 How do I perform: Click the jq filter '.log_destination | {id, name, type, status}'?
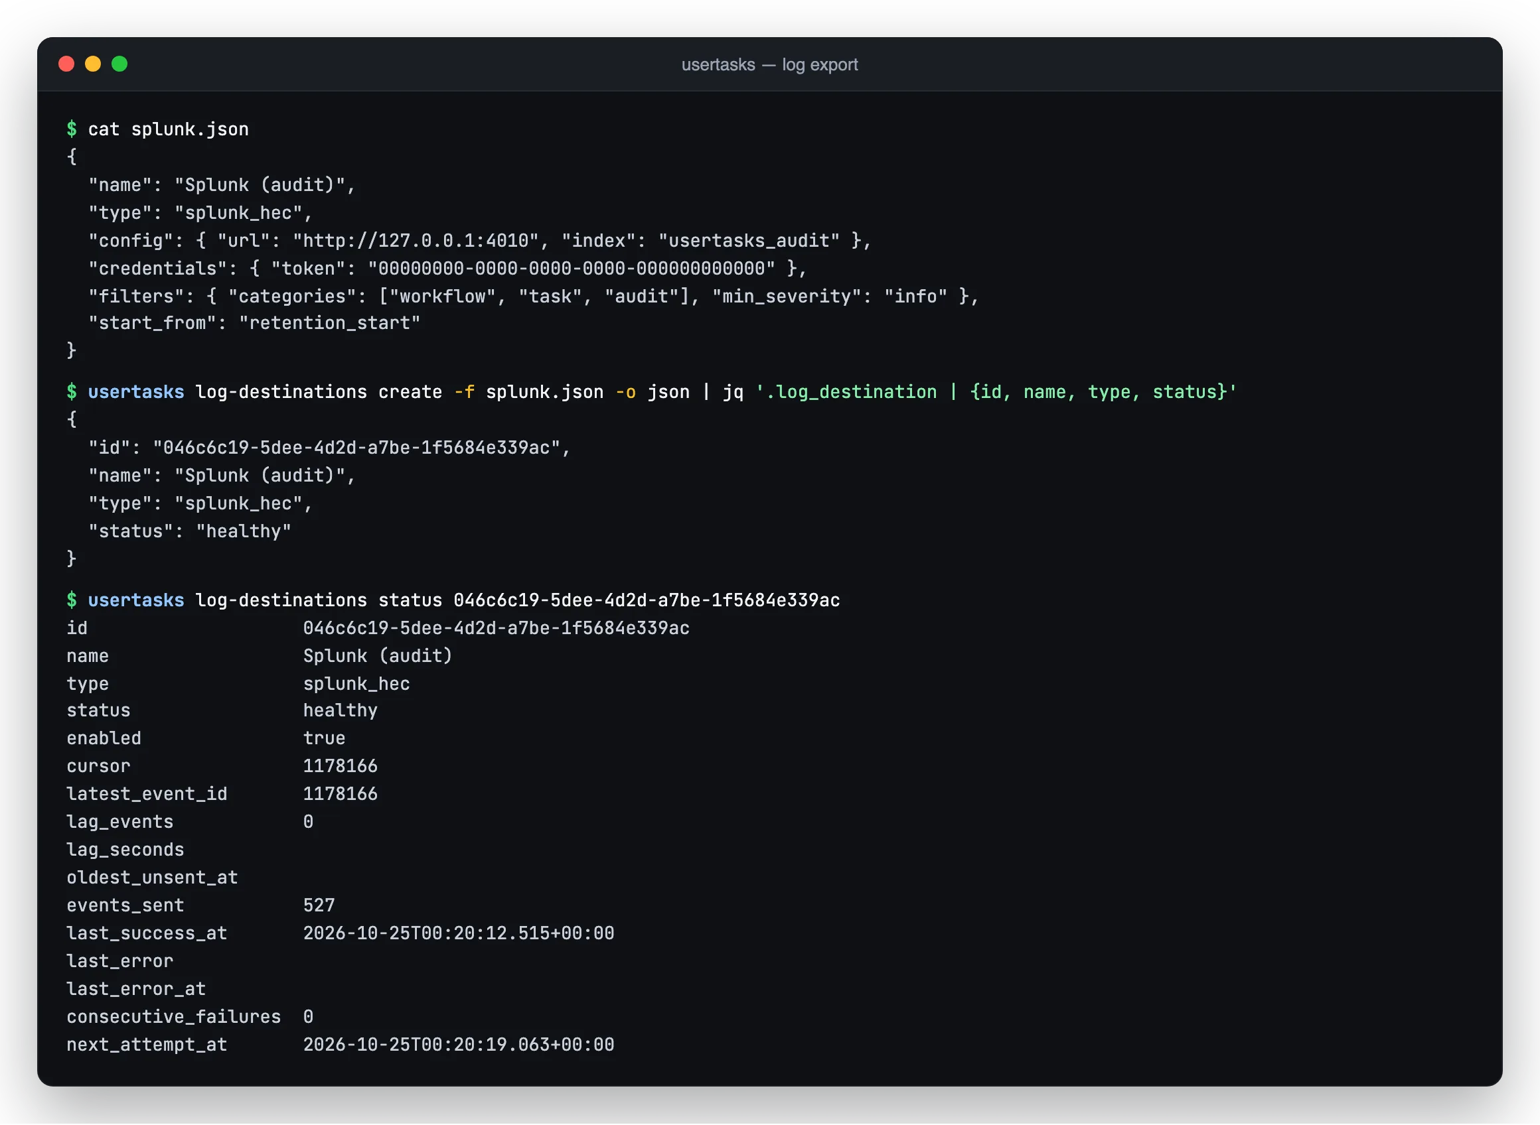point(996,392)
